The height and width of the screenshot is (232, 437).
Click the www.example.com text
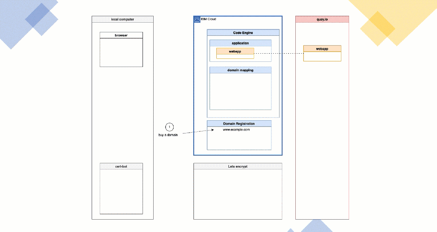(x=236, y=130)
